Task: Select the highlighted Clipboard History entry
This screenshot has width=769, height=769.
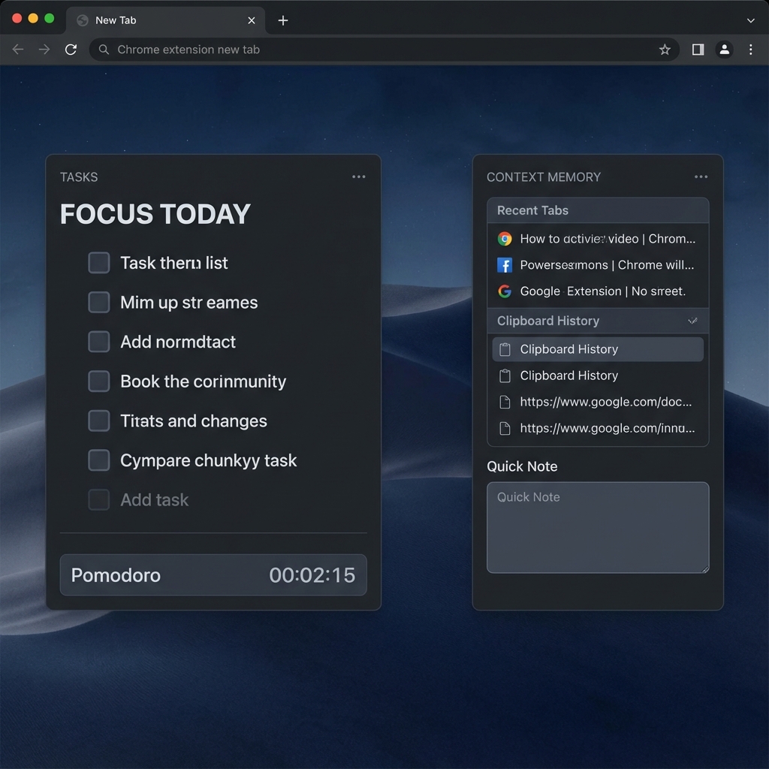Action: coord(598,349)
